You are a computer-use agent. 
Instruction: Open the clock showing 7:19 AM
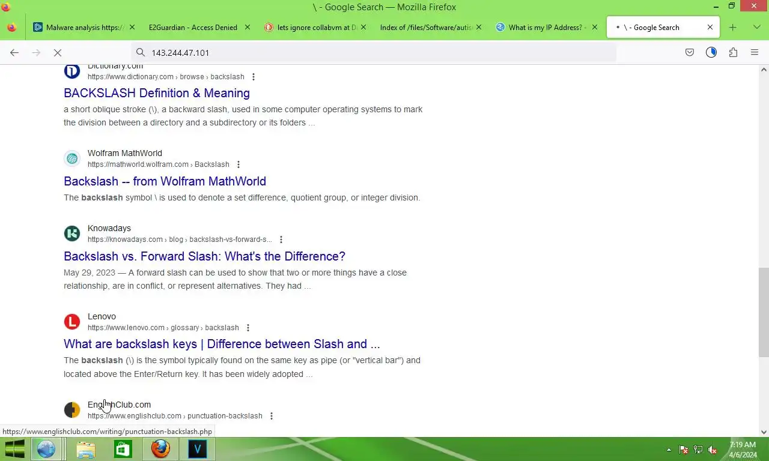tap(743, 450)
